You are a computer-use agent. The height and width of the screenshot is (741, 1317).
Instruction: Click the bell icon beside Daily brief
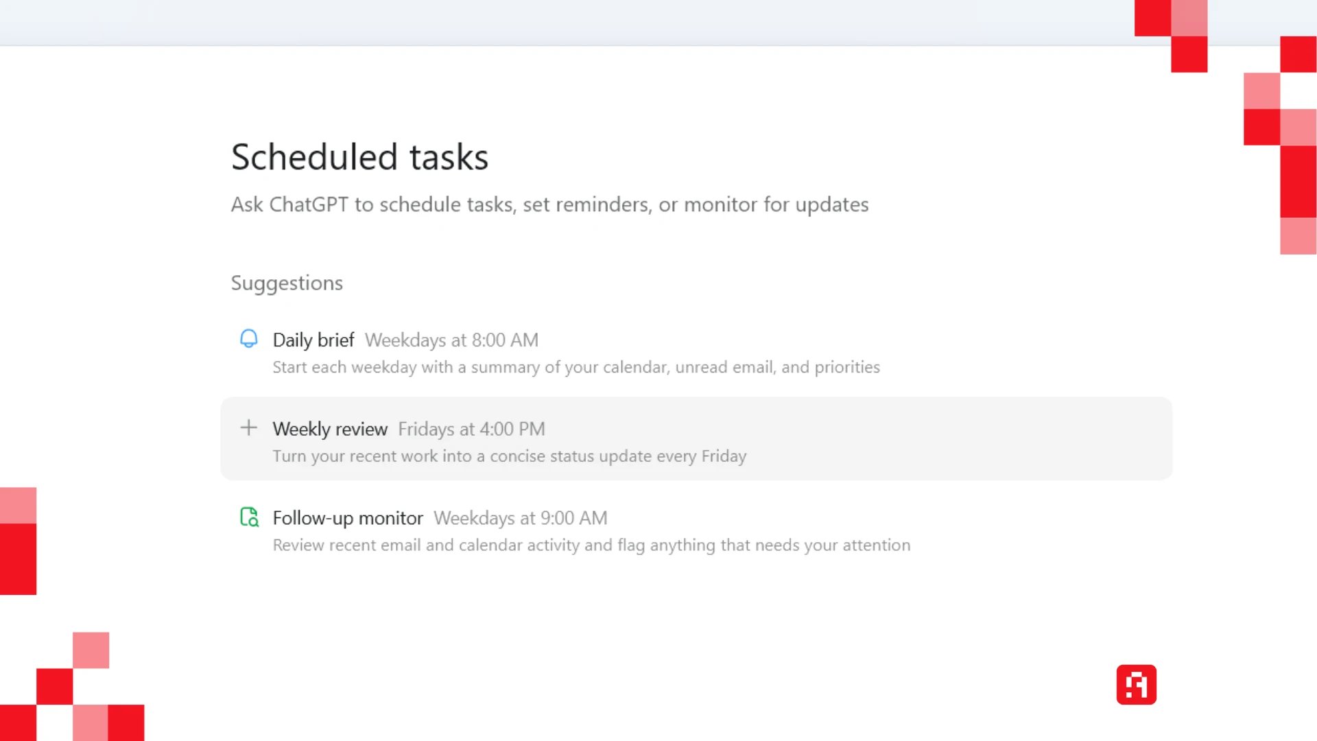point(248,339)
